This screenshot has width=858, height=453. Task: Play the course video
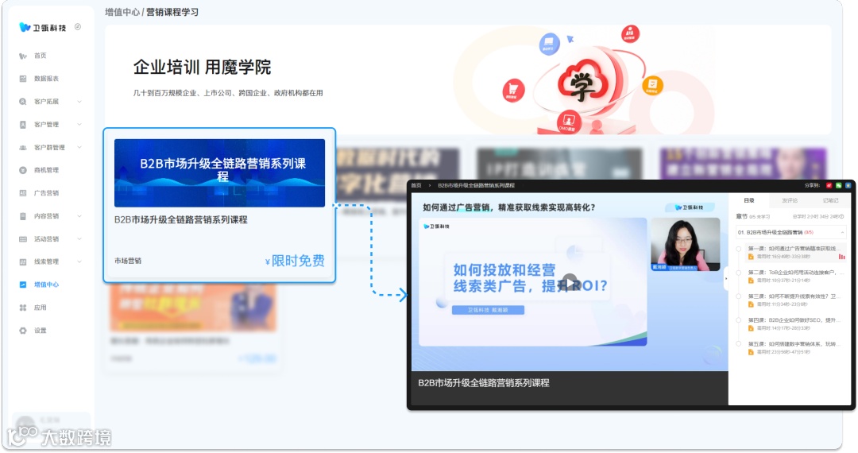pyautogui.click(x=570, y=282)
